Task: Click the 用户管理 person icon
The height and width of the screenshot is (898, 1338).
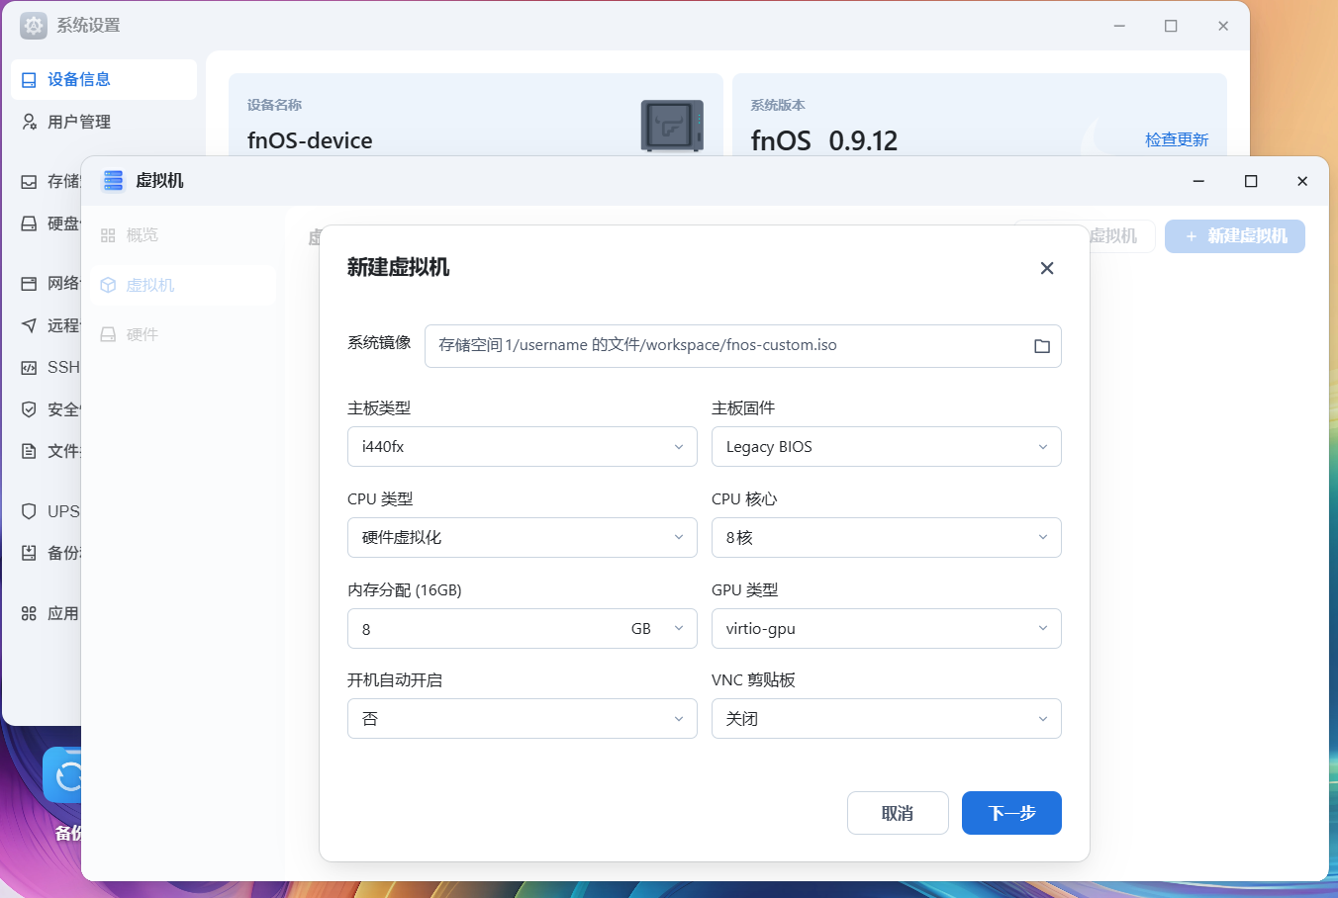Action: coord(30,122)
